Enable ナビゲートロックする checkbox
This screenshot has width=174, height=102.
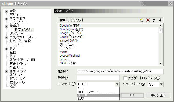tap(125, 78)
